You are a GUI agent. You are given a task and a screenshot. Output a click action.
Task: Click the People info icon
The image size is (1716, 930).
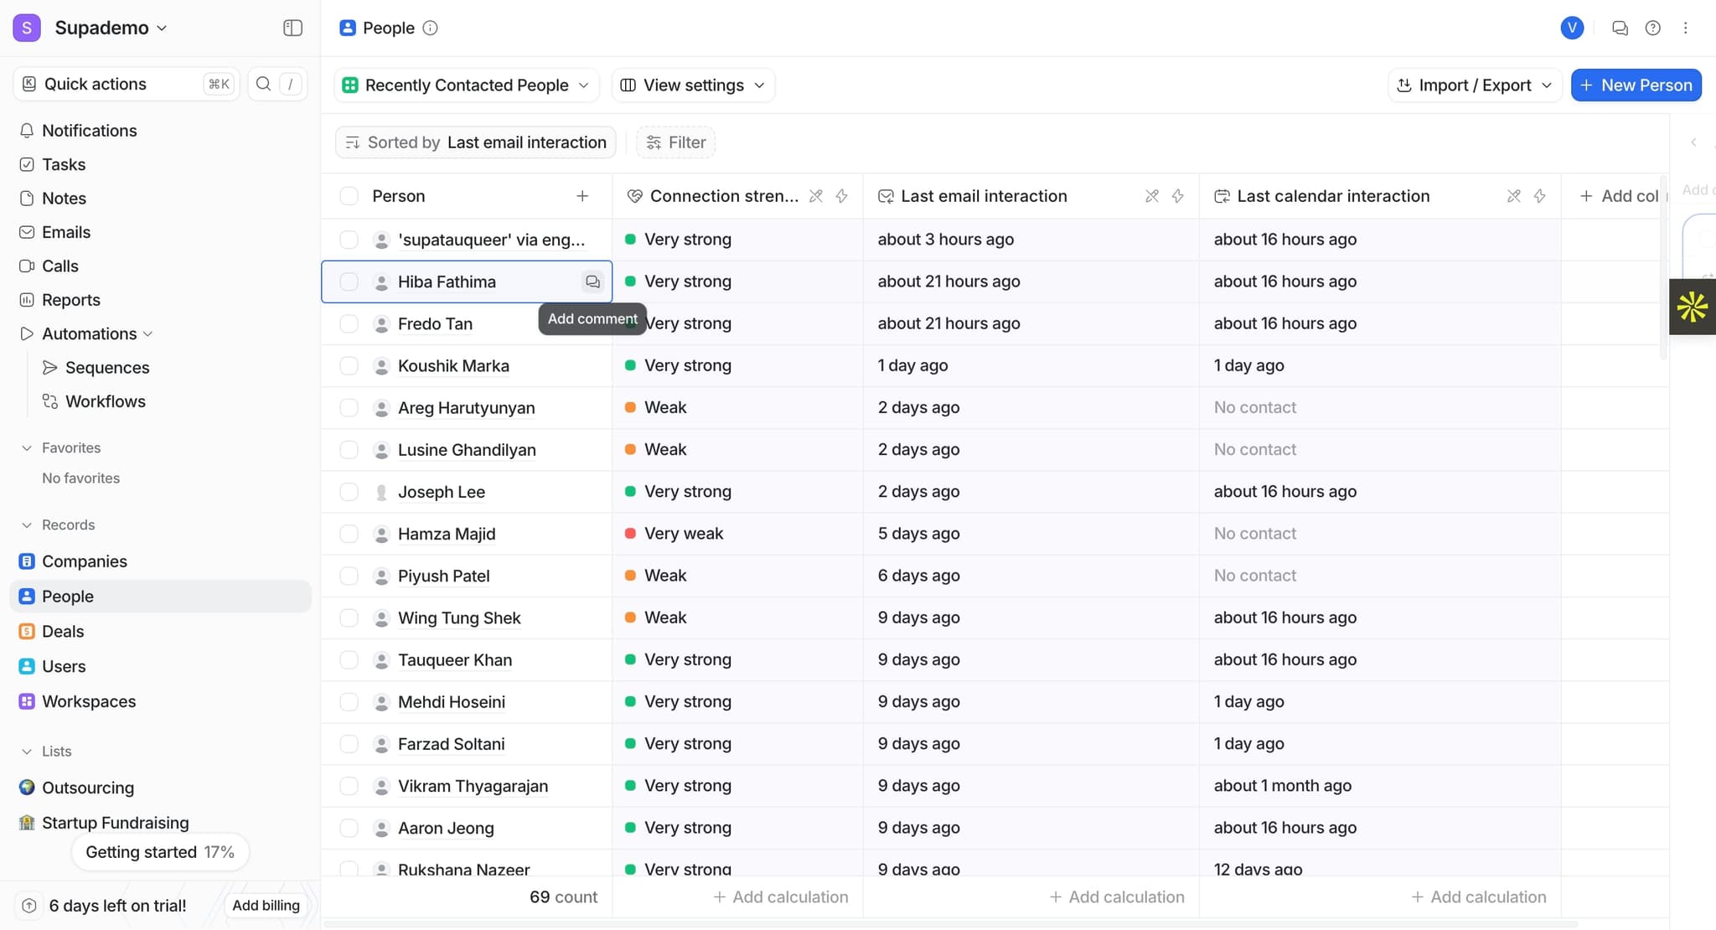pos(430,28)
